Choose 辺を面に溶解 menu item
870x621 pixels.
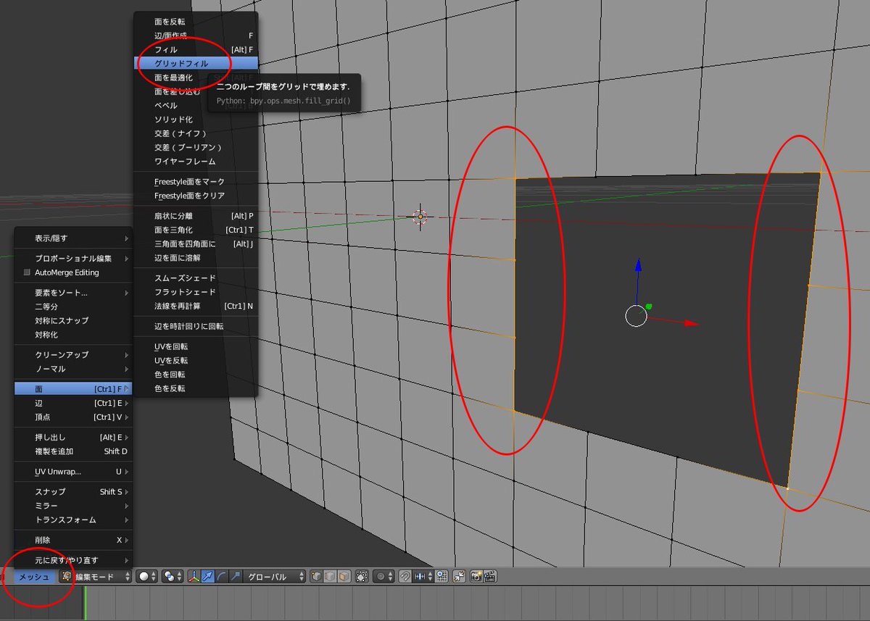196,257
